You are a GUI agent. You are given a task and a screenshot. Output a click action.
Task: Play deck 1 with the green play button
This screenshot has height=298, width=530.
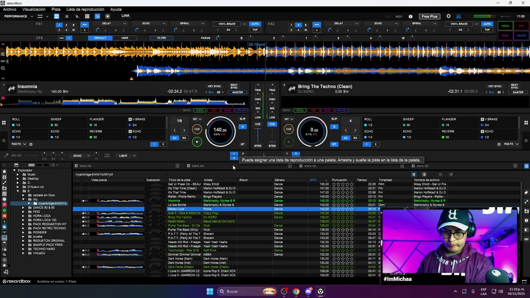click(197, 142)
